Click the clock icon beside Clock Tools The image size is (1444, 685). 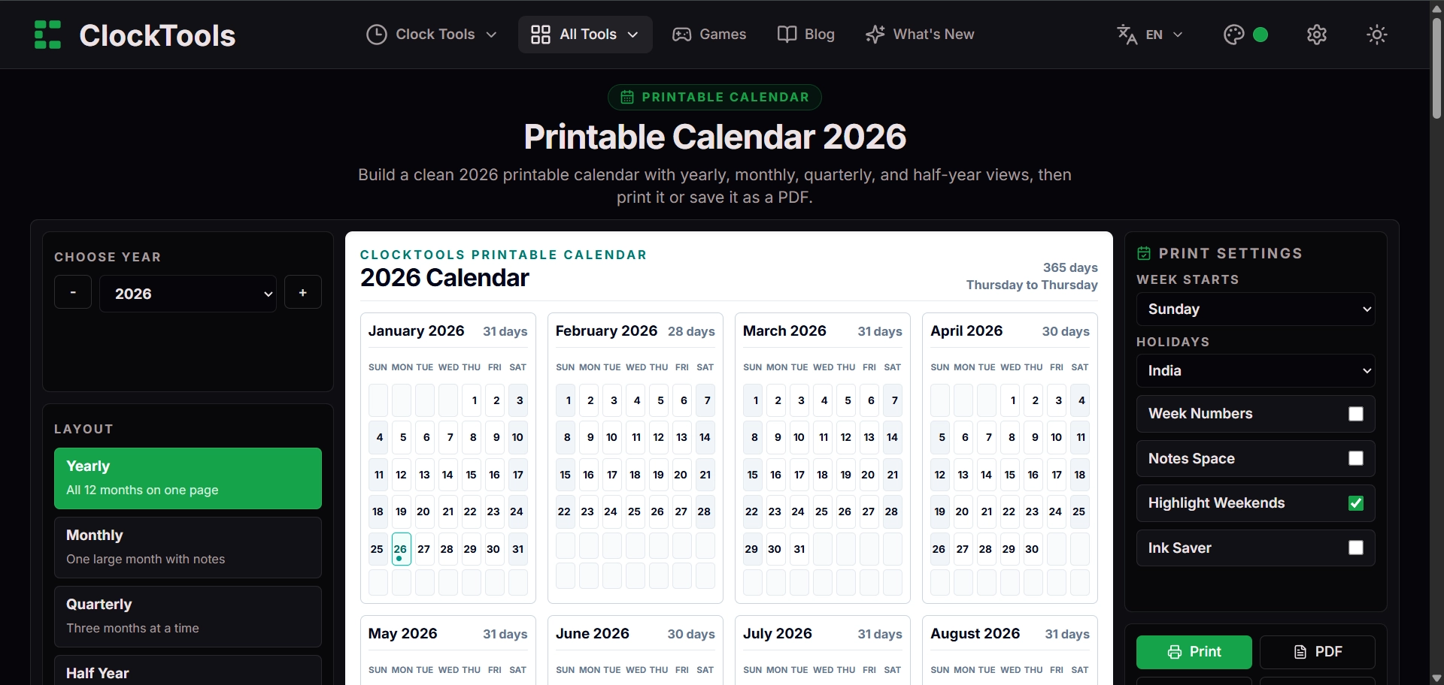click(376, 35)
